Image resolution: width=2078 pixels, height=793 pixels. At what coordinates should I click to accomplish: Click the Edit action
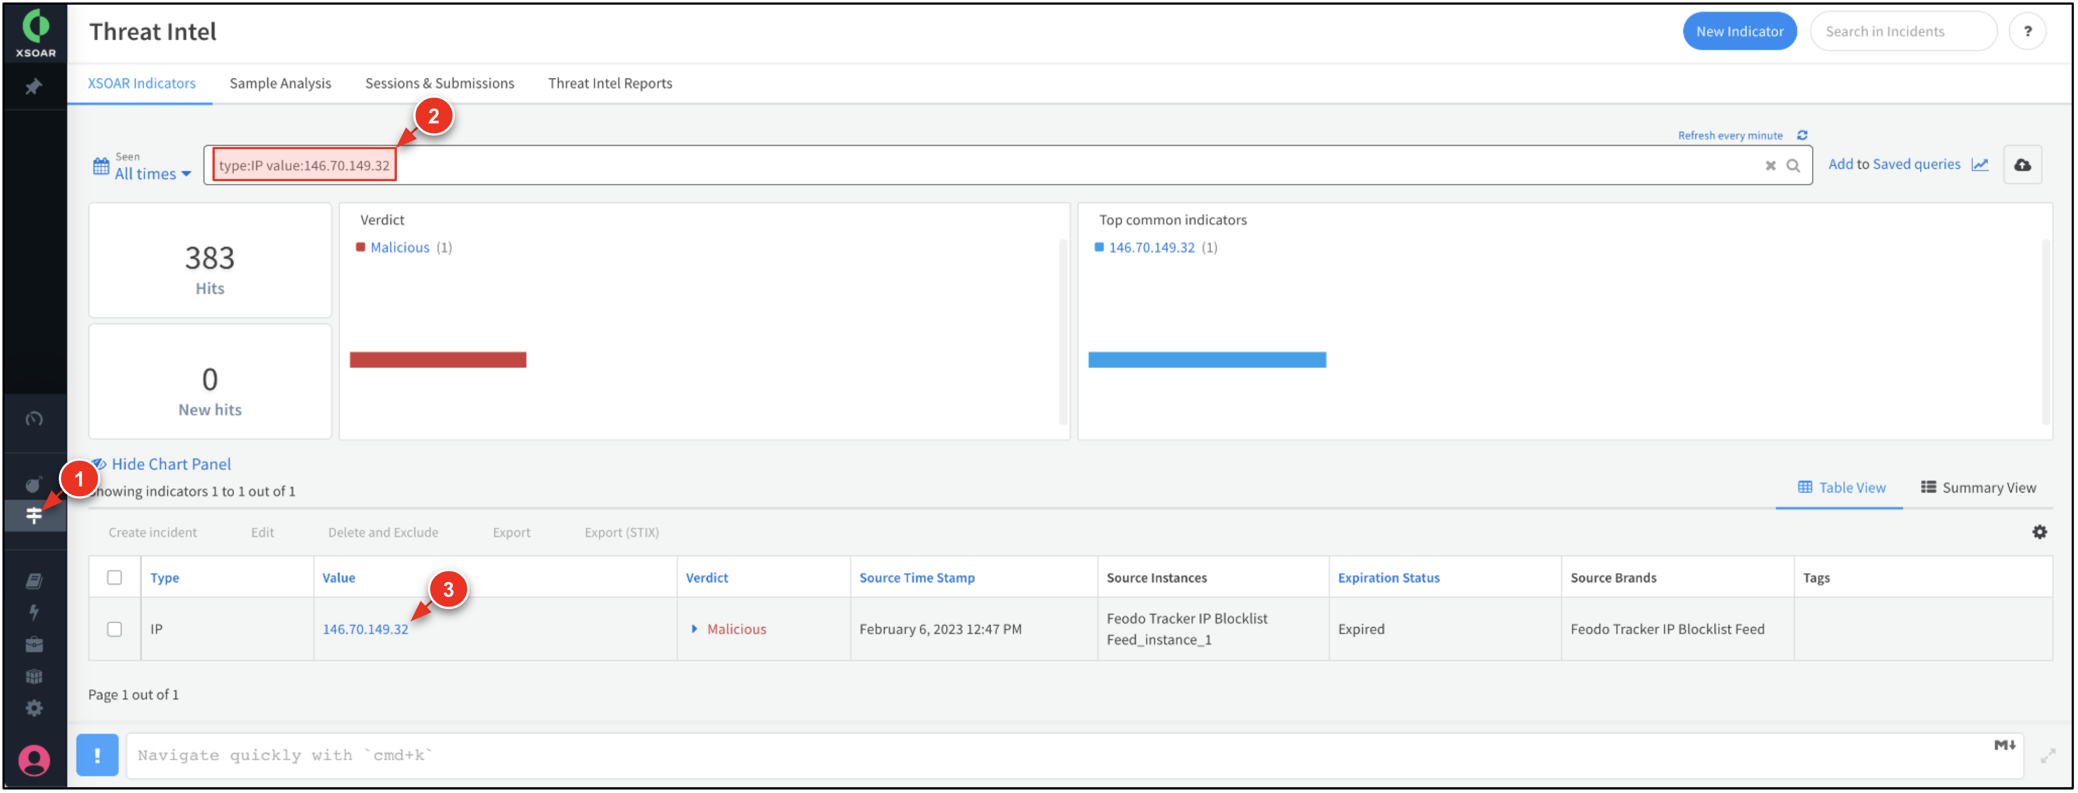[263, 533]
